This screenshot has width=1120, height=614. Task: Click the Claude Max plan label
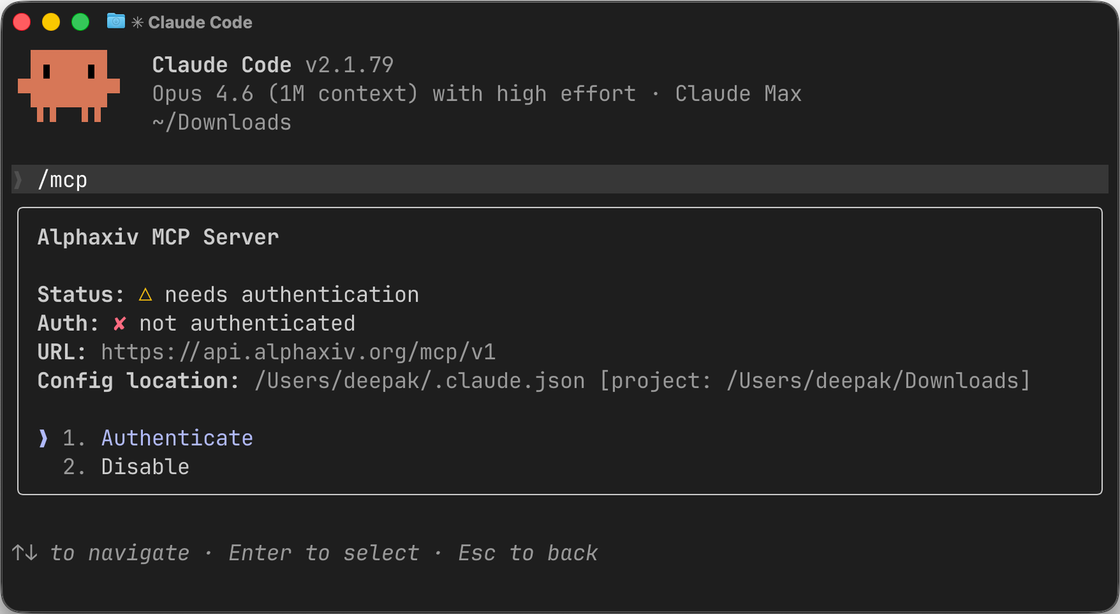pyautogui.click(x=738, y=93)
